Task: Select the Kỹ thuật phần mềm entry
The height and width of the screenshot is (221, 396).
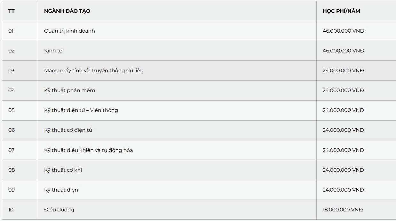Action: point(70,91)
